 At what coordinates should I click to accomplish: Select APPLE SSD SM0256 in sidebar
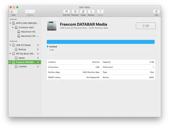click(x=25, y=23)
